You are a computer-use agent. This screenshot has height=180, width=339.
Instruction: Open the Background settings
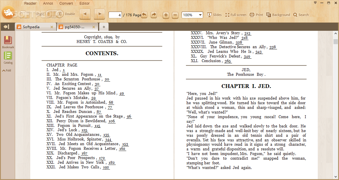tap(278, 15)
